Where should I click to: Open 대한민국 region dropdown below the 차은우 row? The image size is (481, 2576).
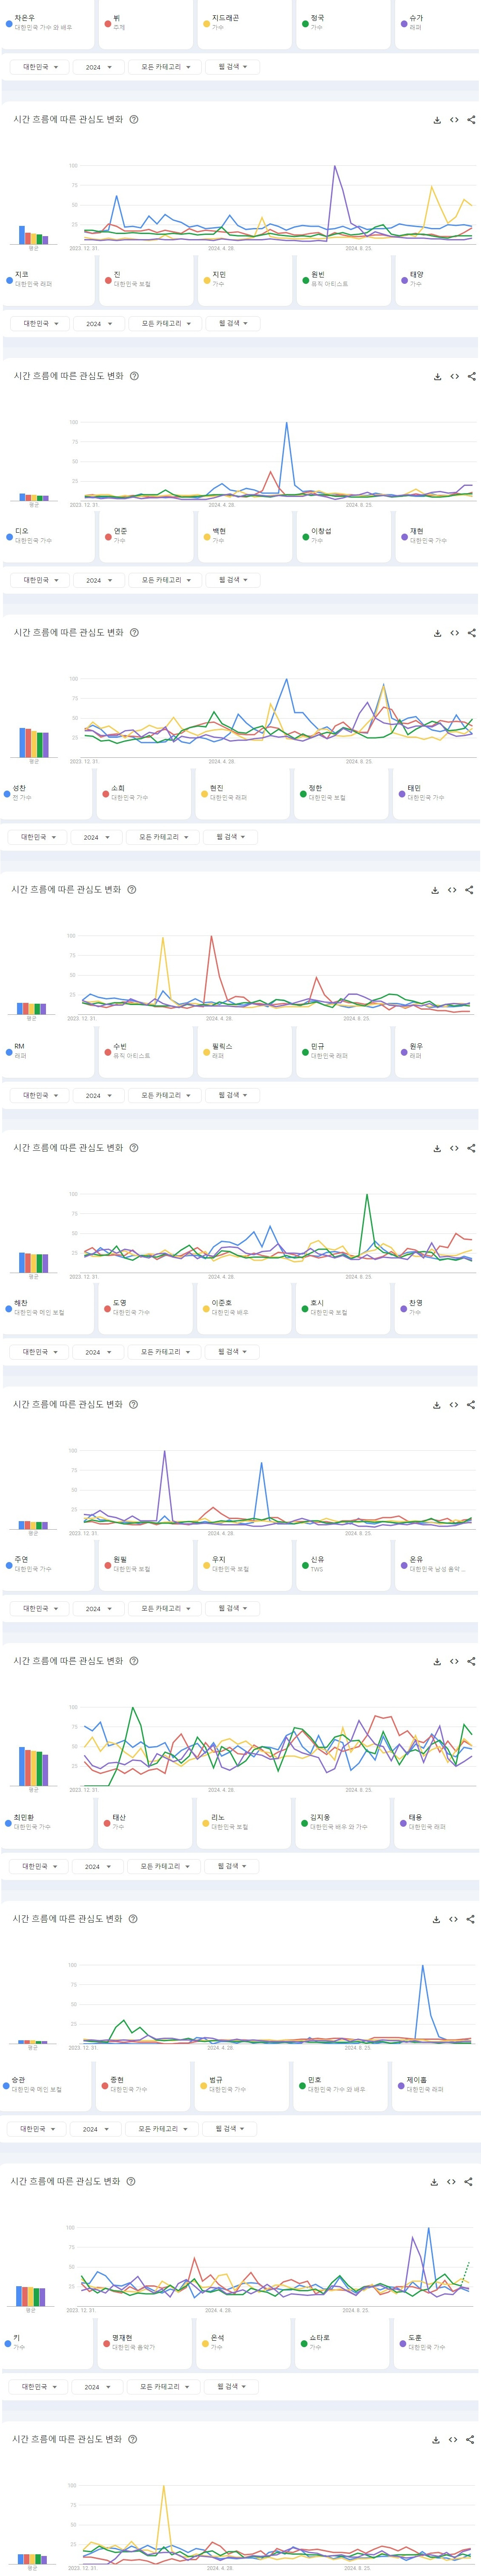coord(40,67)
